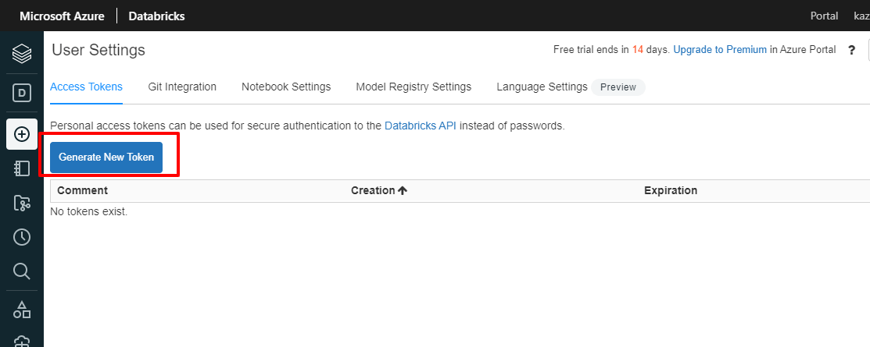The height and width of the screenshot is (347, 870).
Task: Click the Expiration column header
Action: pos(671,190)
